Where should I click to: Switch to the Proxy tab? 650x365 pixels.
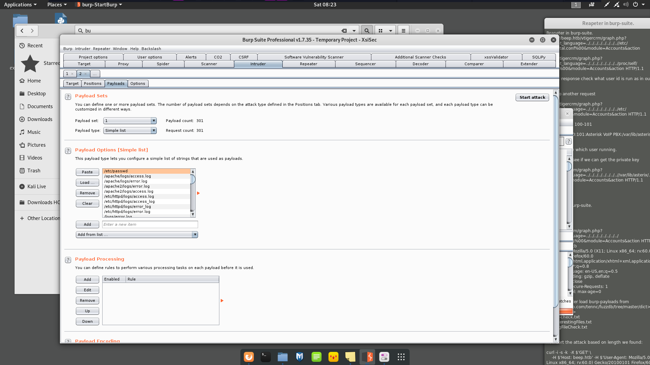pyautogui.click(x=123, y=64)
